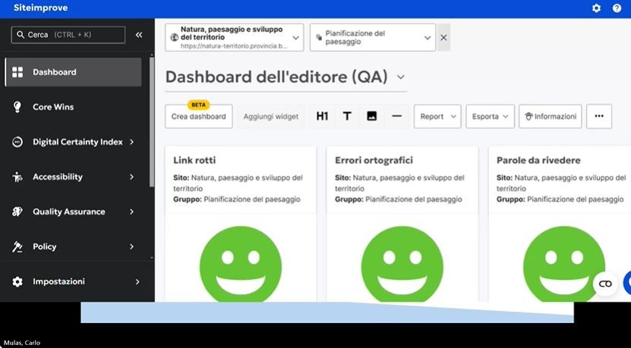Expand the Report dropdown
The image size is (631, 348).
coord(437,116)
